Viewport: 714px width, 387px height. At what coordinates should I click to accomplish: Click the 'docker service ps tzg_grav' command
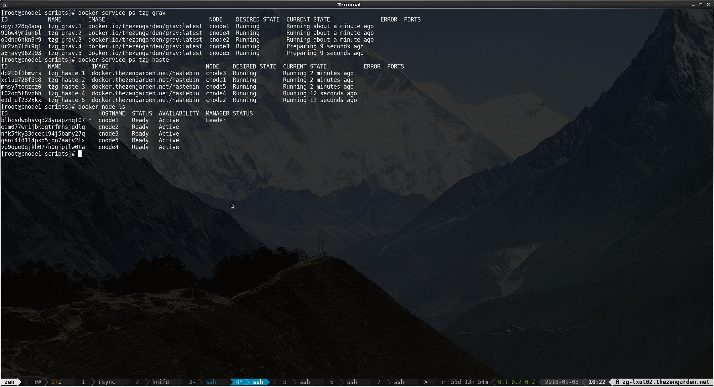pyautogui.click(x=122, y=13)
